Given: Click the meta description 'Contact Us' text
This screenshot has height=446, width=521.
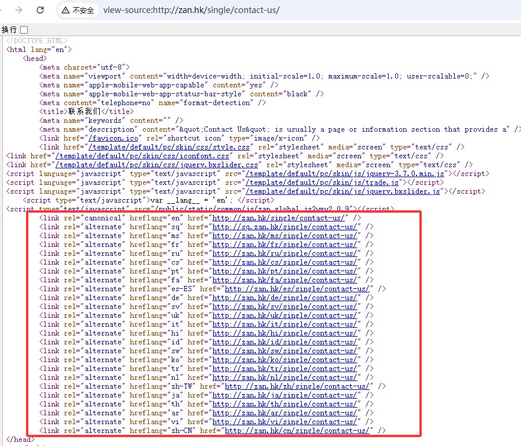Looking at the screenshot, I should pos(224,129).
